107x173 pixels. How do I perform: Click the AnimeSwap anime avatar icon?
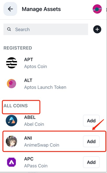[x=11, y=141]
